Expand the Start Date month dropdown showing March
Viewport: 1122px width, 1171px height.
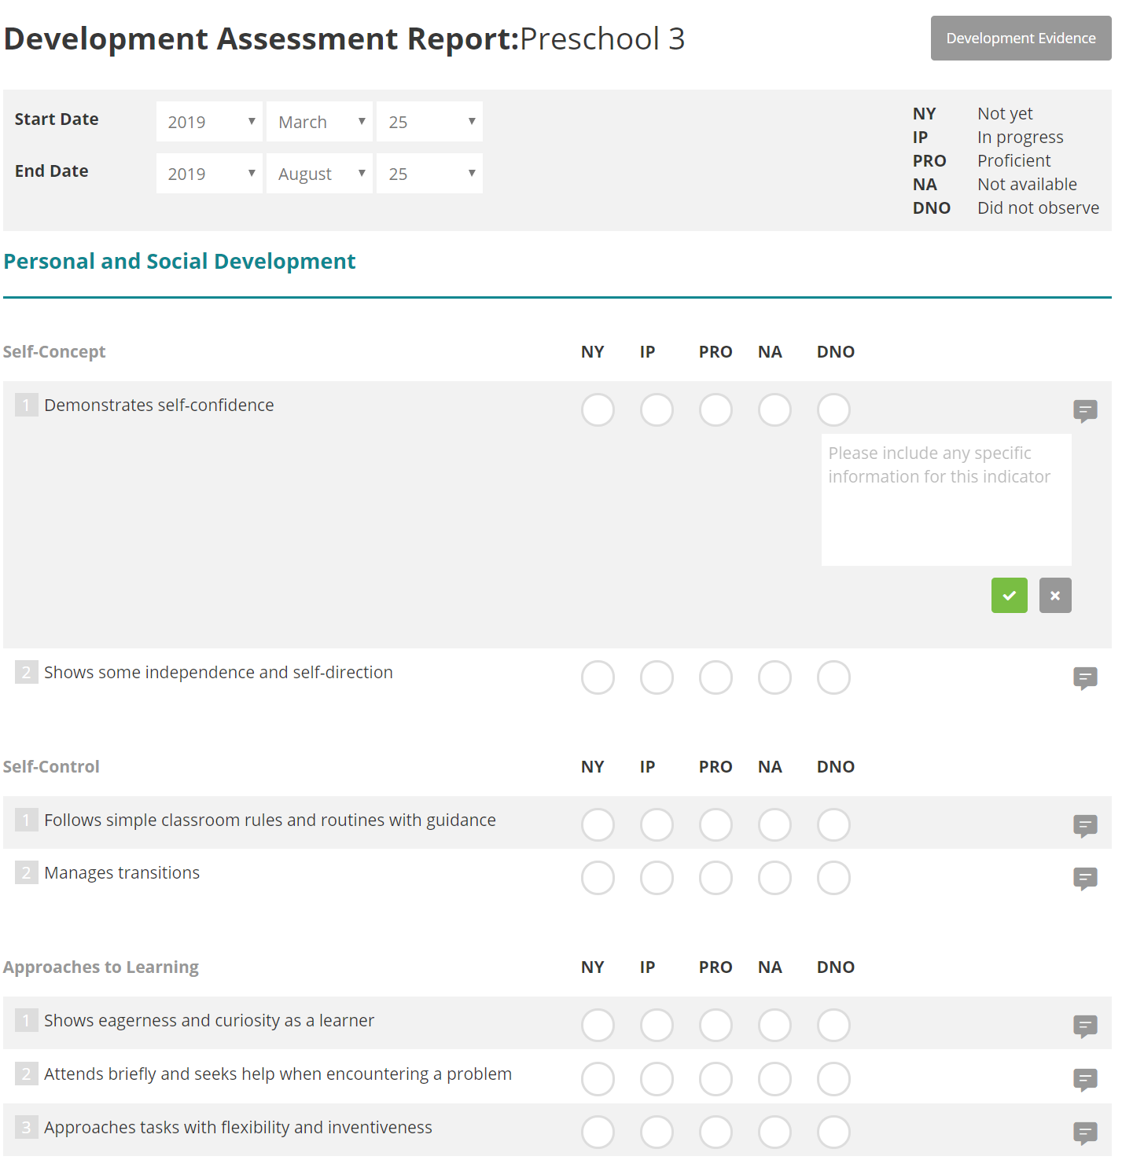(319, 121)
